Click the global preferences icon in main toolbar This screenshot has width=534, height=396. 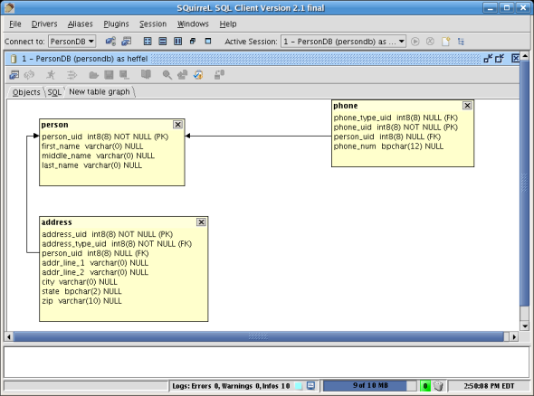tap(110, 42)
